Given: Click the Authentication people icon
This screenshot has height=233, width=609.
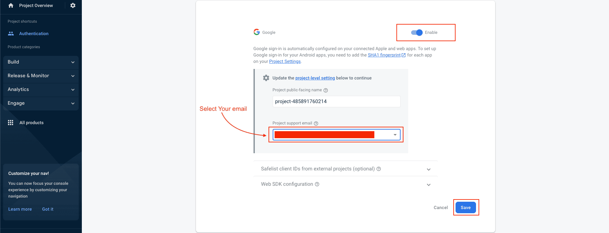Looking at the screenshot, I should click(11, 34).
